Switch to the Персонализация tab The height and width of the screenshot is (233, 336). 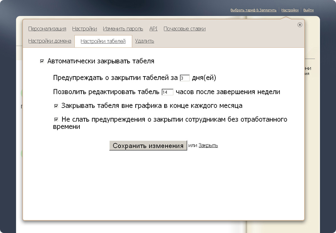[47, 28]
